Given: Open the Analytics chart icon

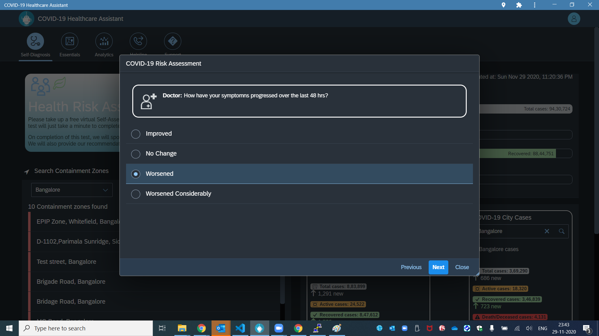Looking at the screenshot, I should pos(104,41).
